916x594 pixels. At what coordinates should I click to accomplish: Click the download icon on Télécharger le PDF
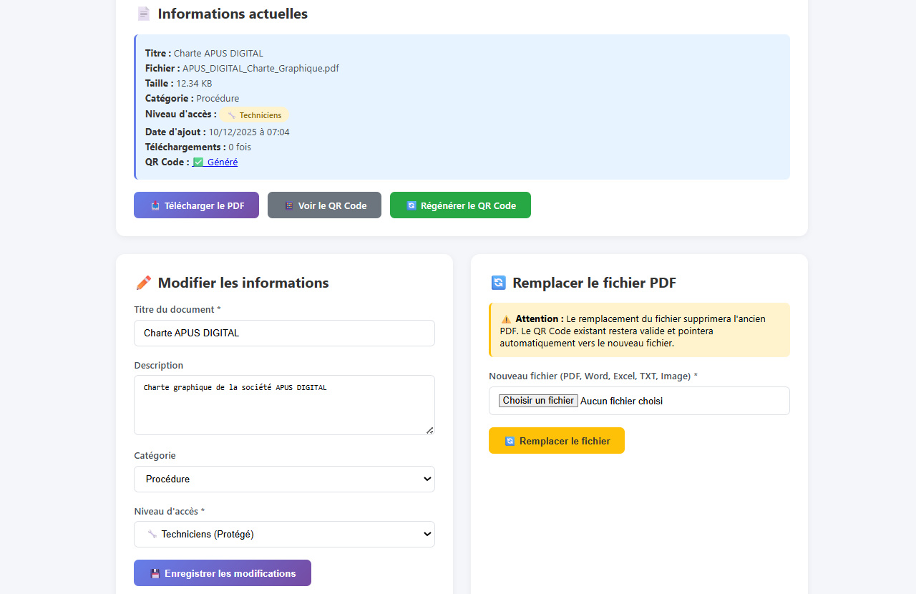[155, 206]
